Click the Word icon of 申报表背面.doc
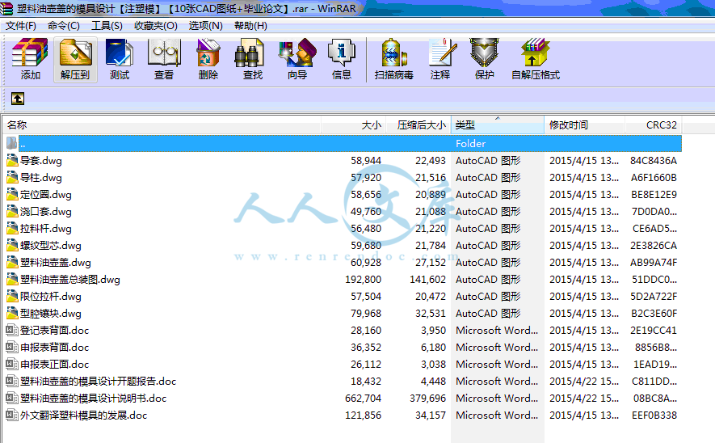The height and width of the screenshot is (443, 715). click(12, 347)
